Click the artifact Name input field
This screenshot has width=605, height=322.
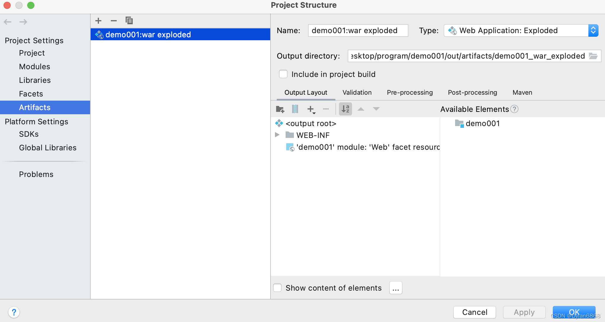coord(358,30)
